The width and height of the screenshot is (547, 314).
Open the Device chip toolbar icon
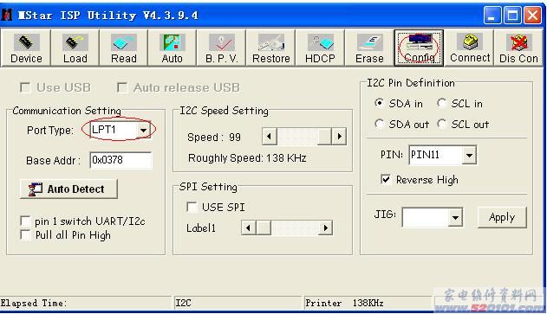tap(26, 48)
